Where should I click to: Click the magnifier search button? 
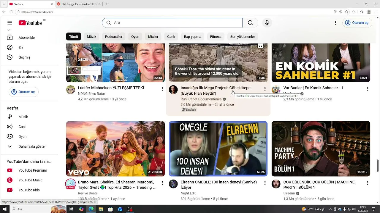(250, 23)
